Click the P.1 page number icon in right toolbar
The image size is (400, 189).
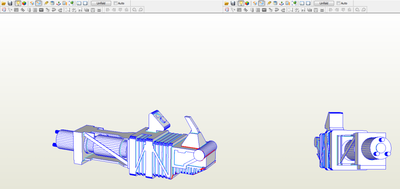point(303,10)
